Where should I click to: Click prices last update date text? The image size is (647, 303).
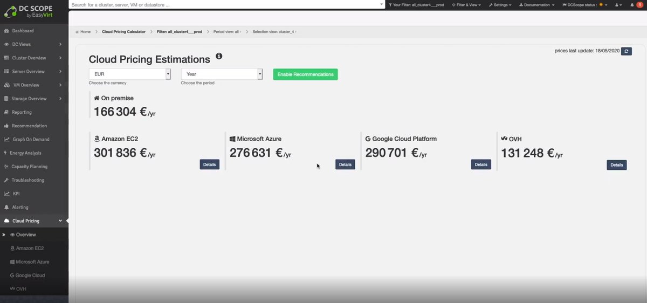click(587, 51)
